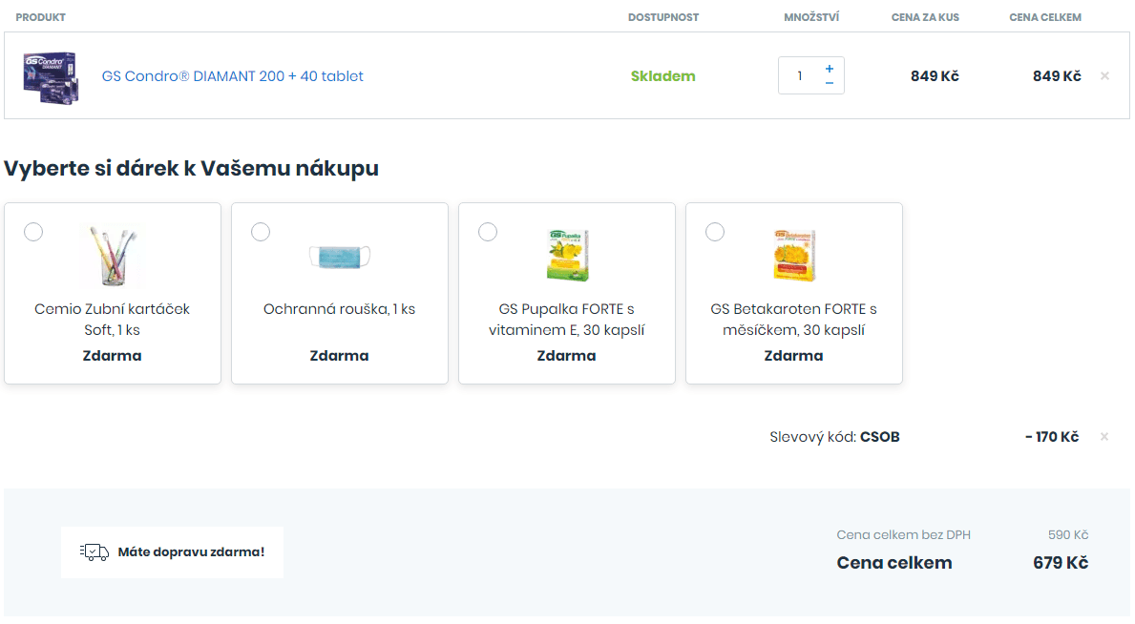This screenshot has height=624, width=1135.
Task: Click the GS Pupalka box image
Action: pyautogui.click(x=567, y=255)
